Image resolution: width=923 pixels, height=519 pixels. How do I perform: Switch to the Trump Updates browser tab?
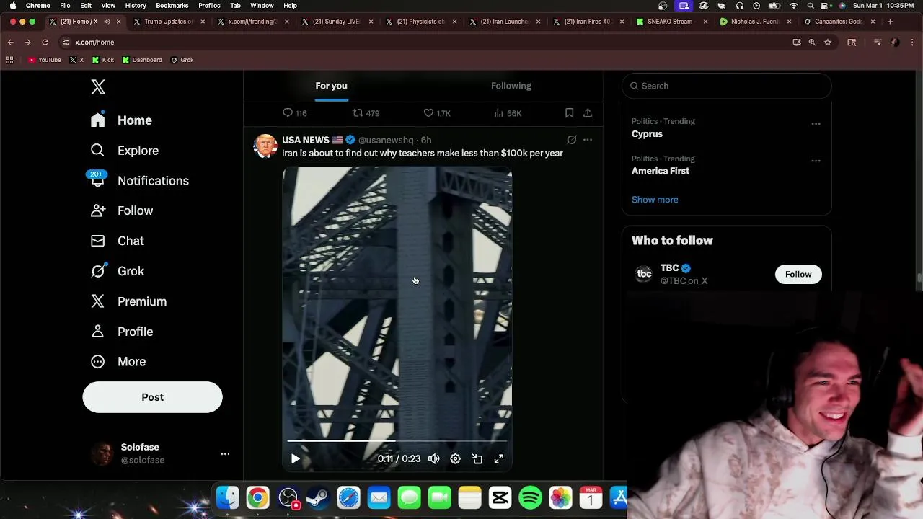coord(169,22)
